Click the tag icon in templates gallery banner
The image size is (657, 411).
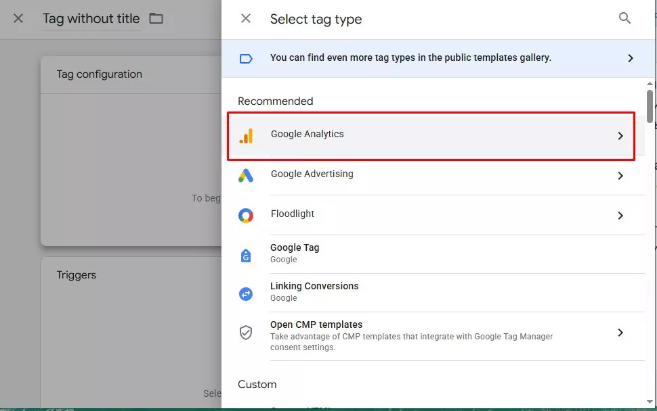[x=246, y=59]
